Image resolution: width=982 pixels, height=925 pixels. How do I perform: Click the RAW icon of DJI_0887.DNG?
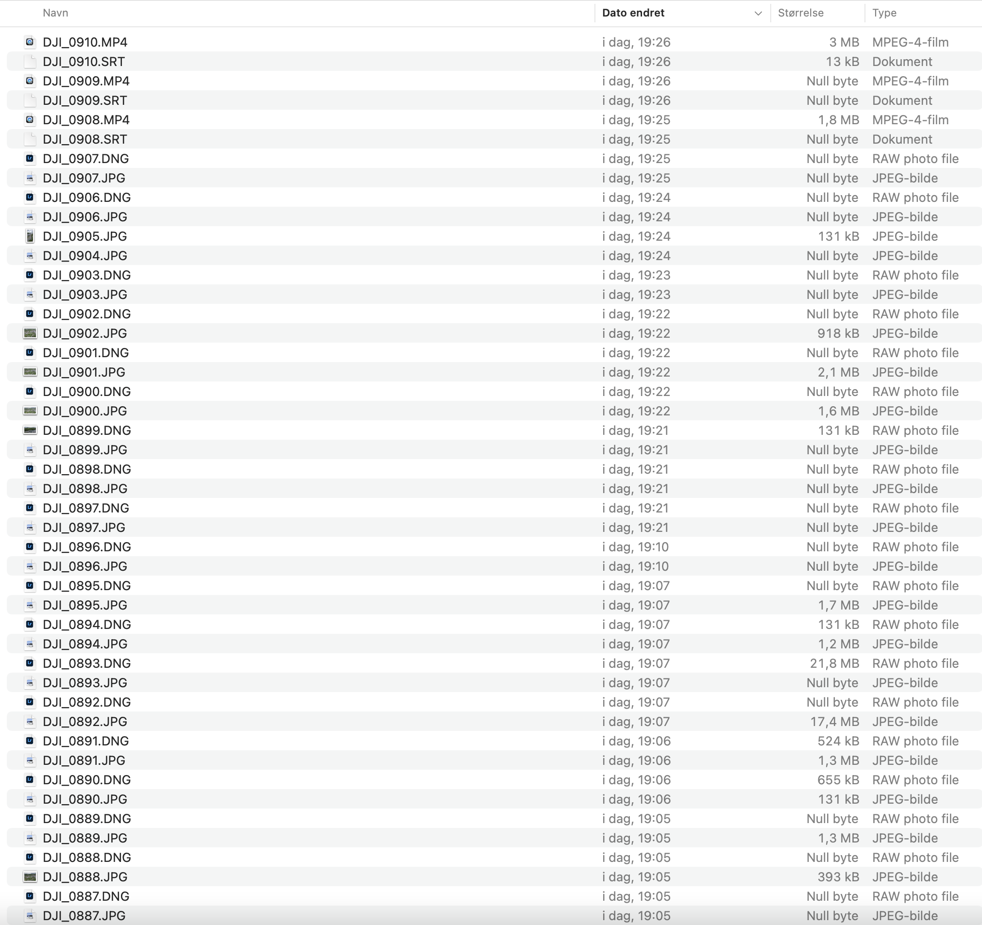30,896
